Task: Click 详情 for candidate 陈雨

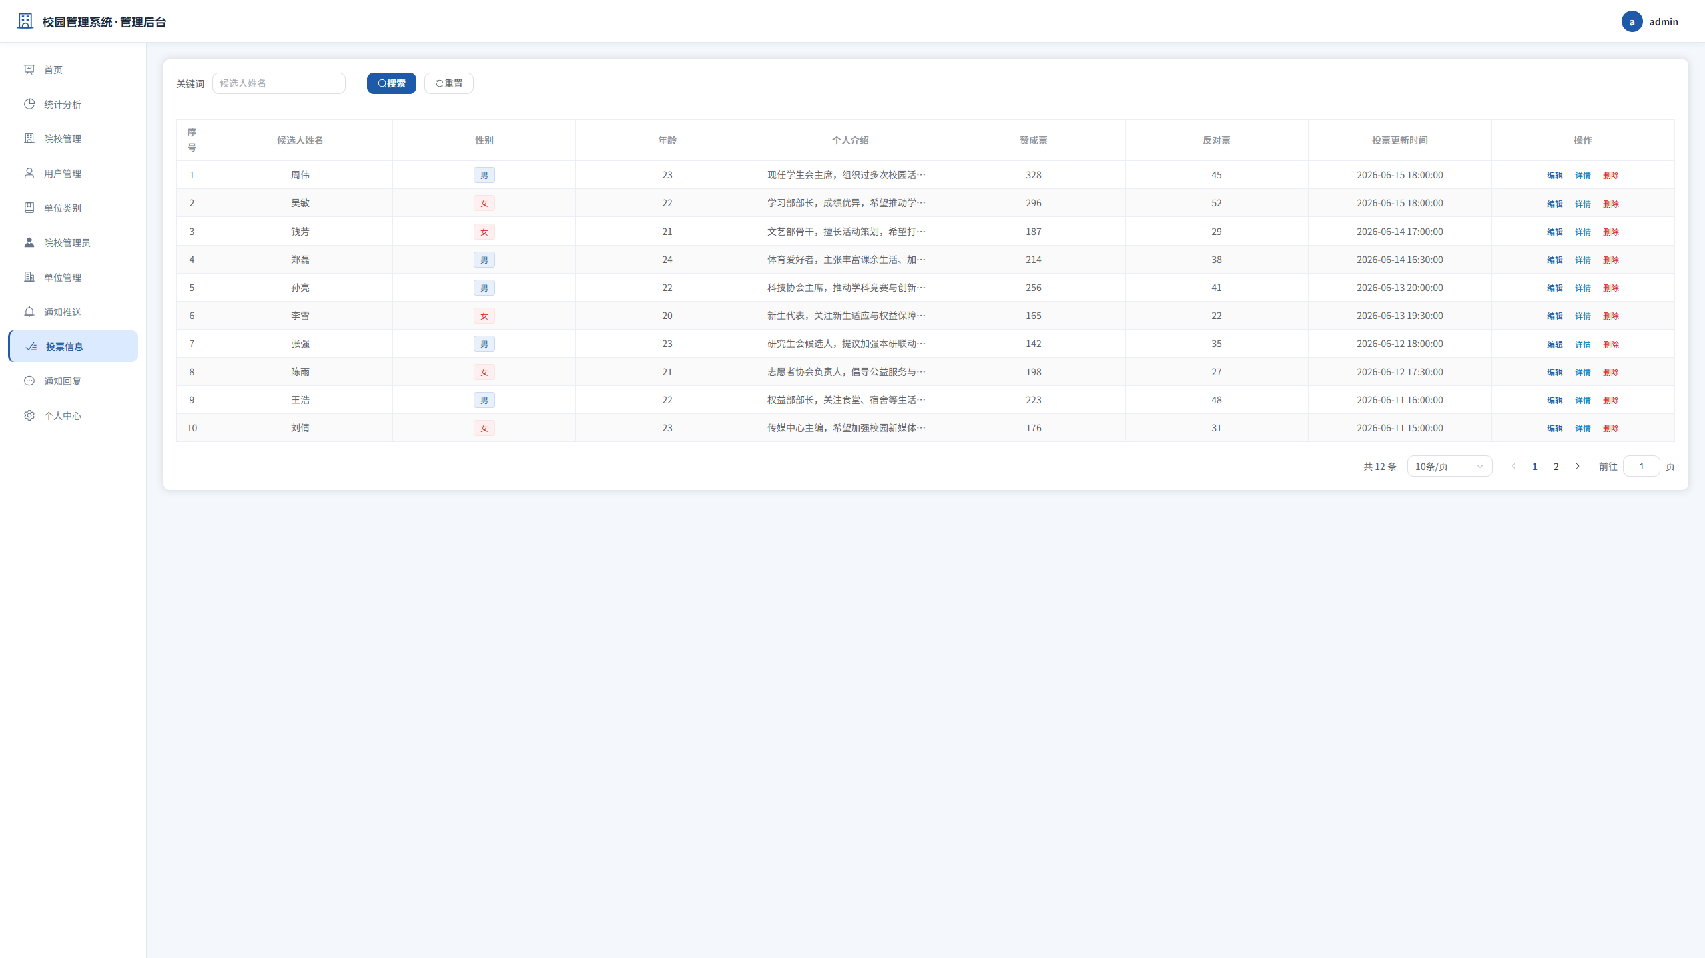Action: [1583, 372]
